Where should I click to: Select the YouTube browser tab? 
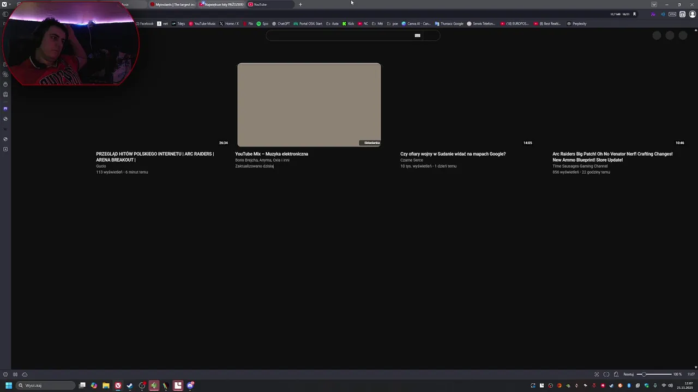270,4
